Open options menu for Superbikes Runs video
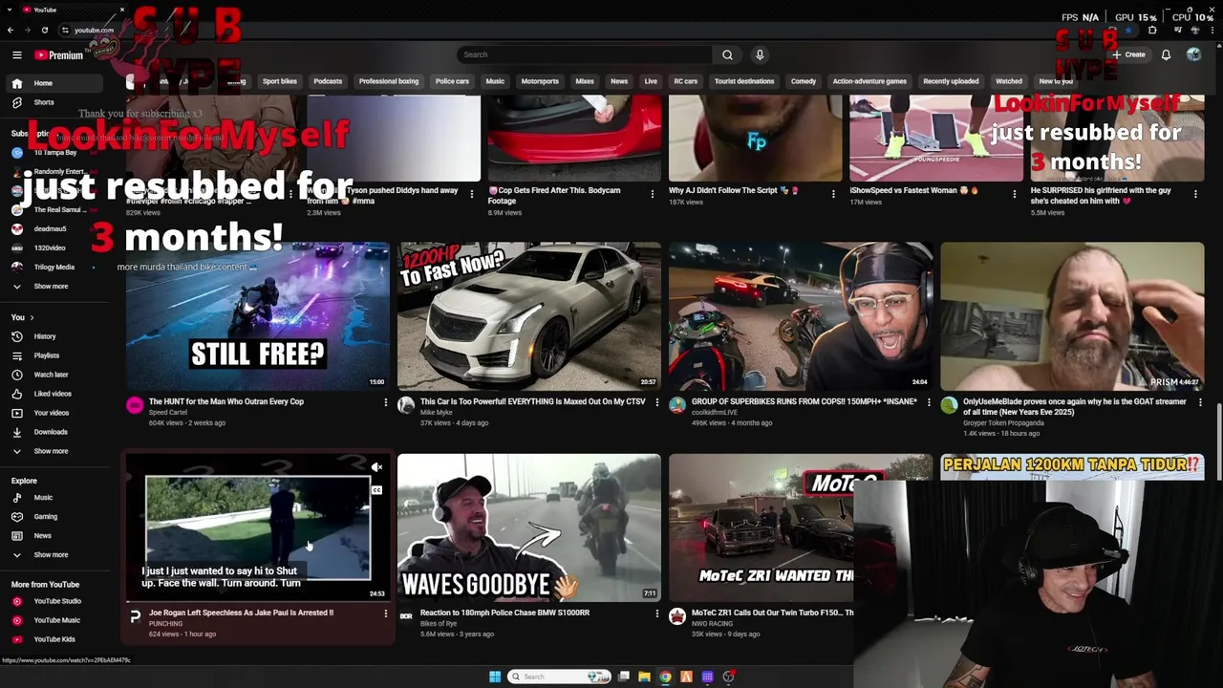This screenshot has height=688, width=1223. pyautogui.click(x=929, y=403)
